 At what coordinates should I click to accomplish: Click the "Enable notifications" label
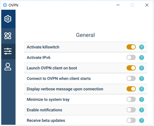click(x=44, y=110)
